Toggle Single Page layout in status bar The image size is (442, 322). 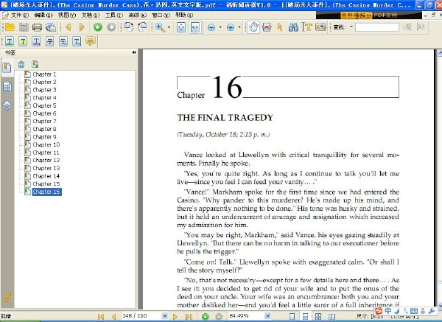[292, 316]
